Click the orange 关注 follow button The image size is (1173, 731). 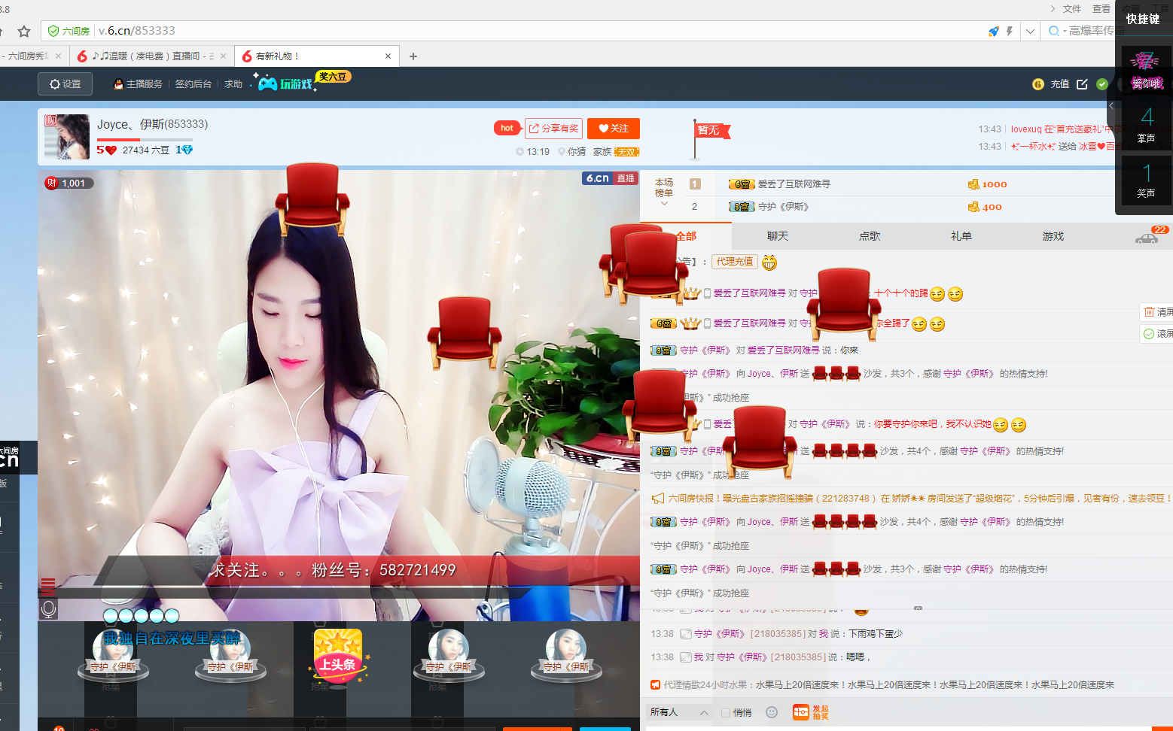(614, 129)
